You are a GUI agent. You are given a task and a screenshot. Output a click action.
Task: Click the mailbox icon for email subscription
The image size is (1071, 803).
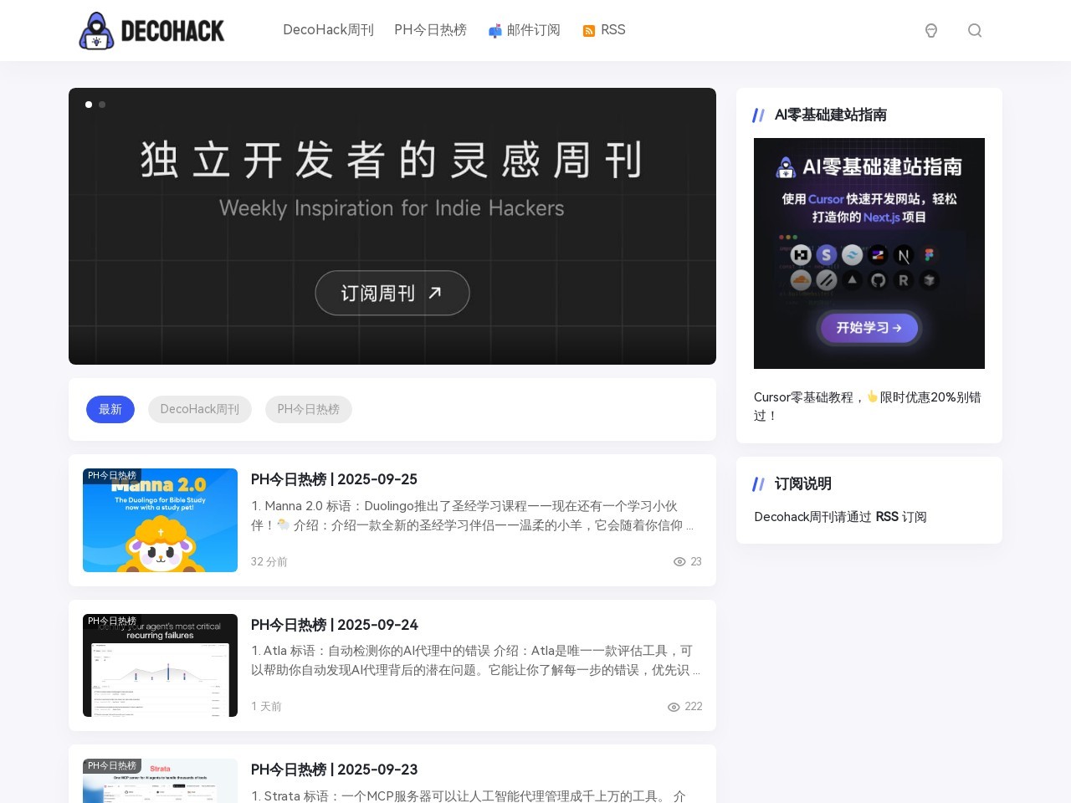[495, 31]
